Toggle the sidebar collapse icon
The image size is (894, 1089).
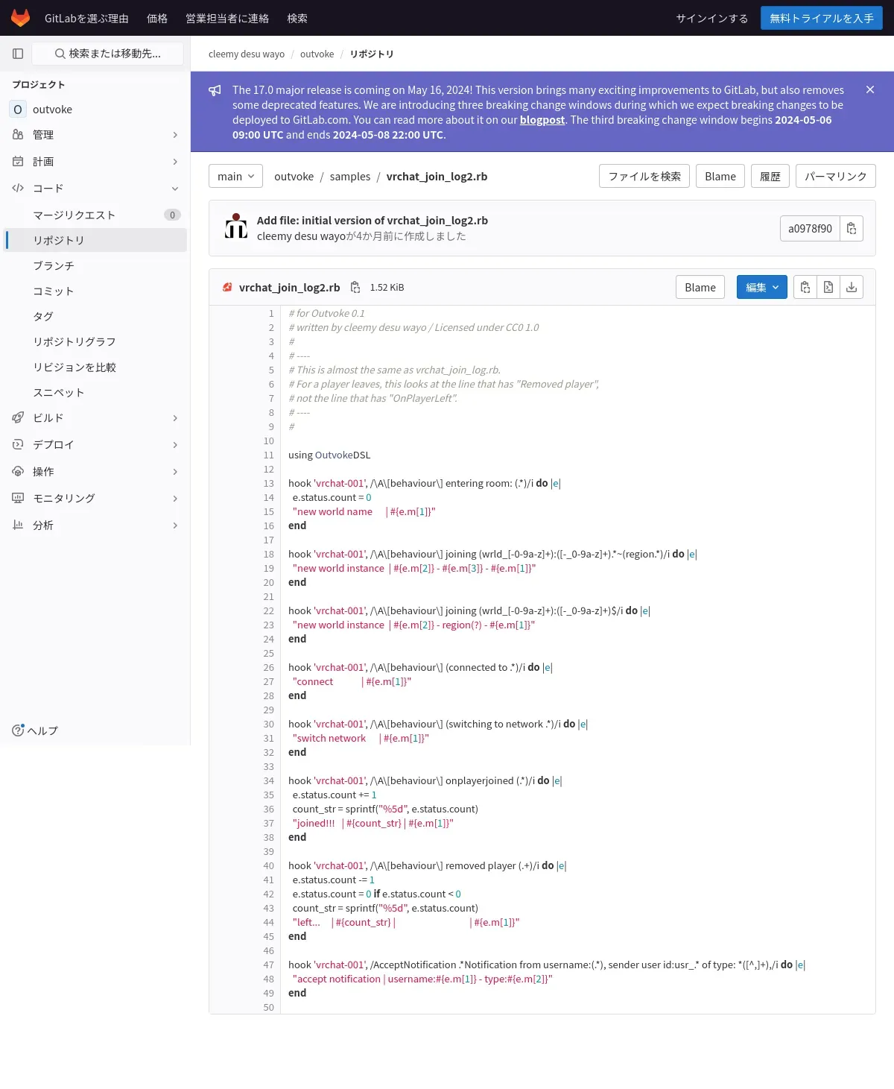point(18,54)
